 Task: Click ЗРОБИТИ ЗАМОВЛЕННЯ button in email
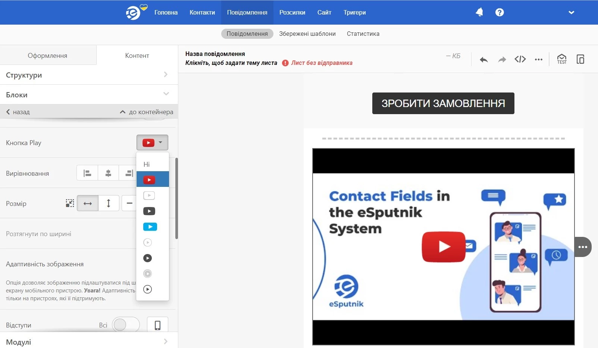pyautogui.click(x=443, y=103)
